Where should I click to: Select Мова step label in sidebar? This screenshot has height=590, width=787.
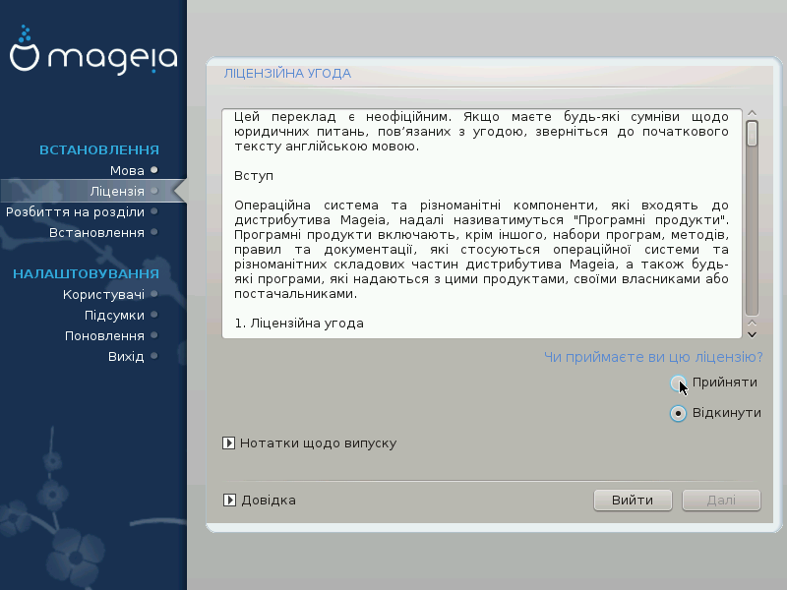tap(127, 170)
